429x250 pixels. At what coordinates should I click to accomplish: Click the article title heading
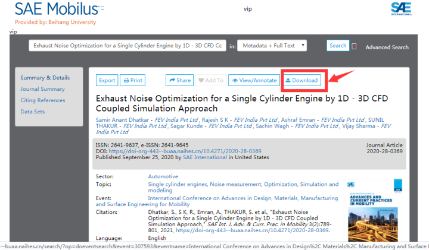point(242,103)
